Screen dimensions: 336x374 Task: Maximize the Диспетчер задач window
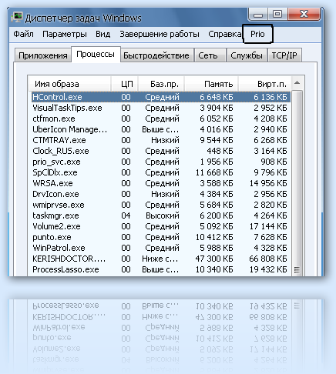pyautogui.click(x=277, y=14)
